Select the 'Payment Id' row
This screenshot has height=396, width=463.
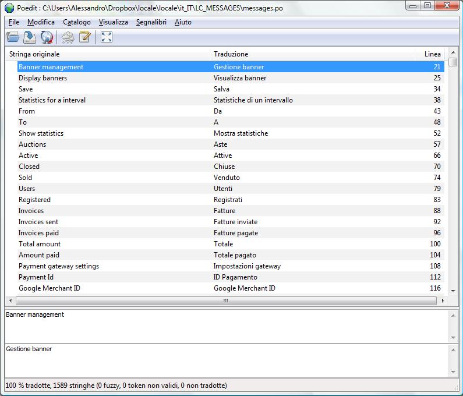pos(231,277)
